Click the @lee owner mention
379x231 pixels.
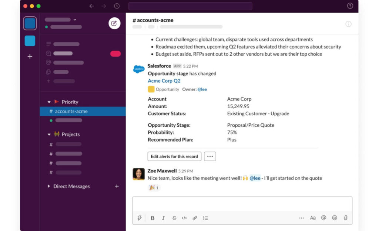(x=202, y=89)
